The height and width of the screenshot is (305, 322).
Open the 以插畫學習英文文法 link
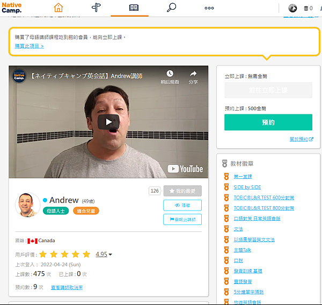(254, 239)
